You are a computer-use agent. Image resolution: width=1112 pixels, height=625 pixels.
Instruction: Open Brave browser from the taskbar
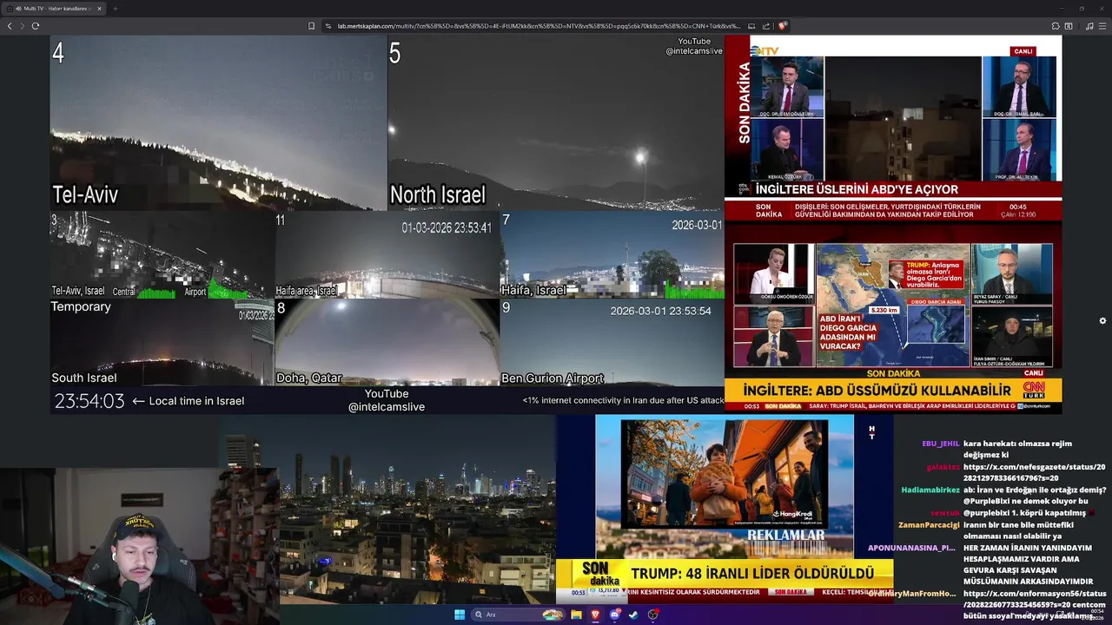(595, 615)
